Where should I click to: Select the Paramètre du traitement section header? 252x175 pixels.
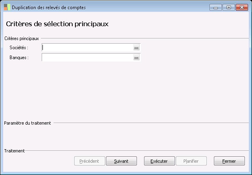click(27, 123)
